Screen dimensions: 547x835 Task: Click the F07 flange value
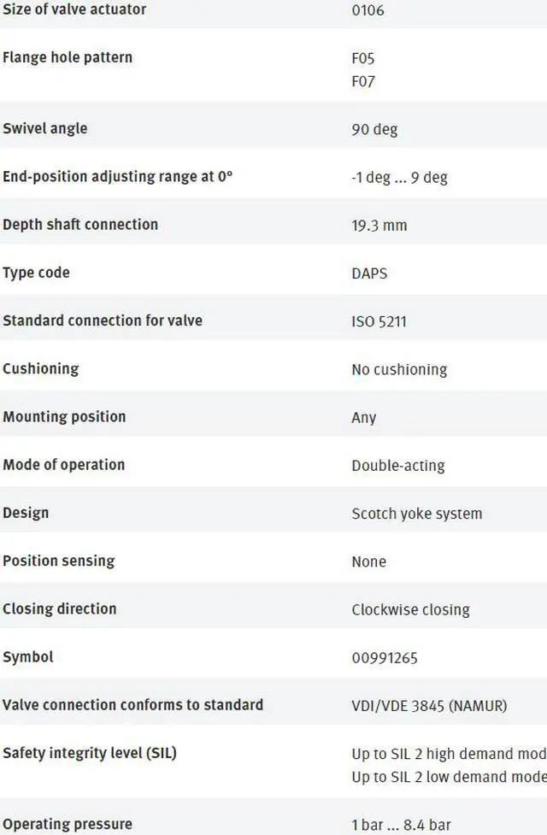[363, 82]
